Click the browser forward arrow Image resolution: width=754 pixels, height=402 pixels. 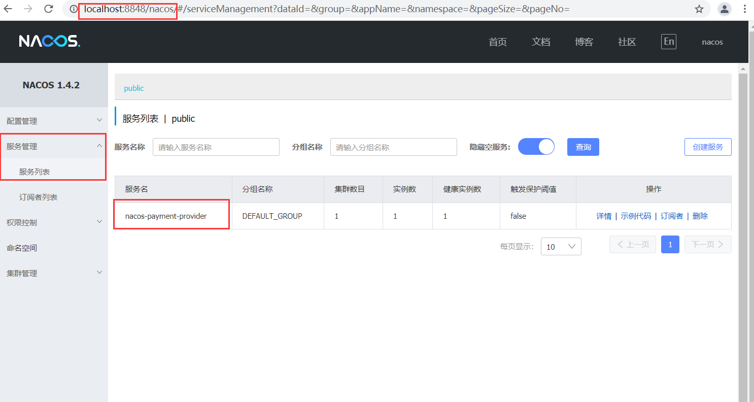point(28,9)
